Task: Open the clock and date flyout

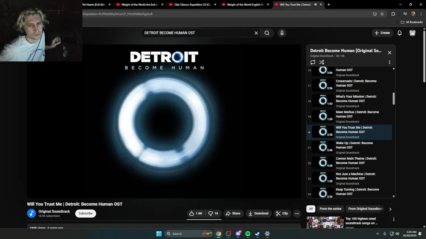Action: 411,234
